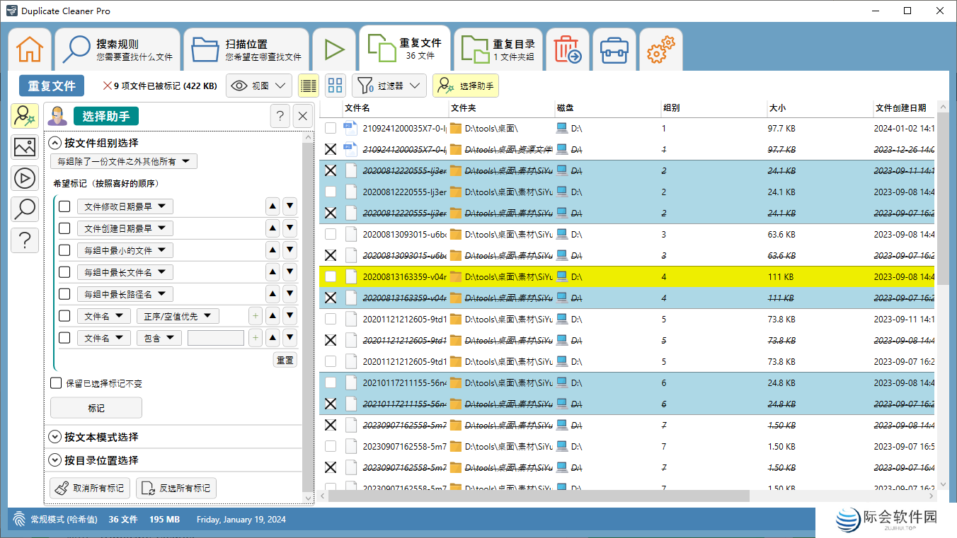
Task: Check the box for the yellow highlighted file
Action: click(x=331, y=277)
